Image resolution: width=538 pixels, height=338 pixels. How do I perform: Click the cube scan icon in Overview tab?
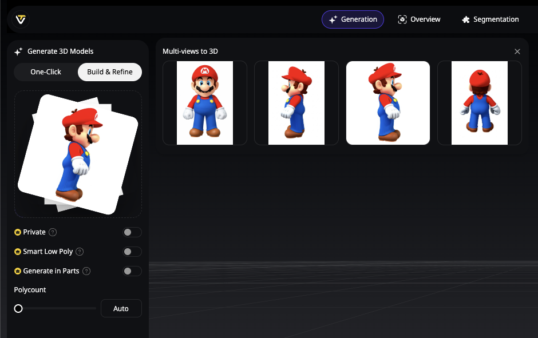pyautogui.click(x=402, y=19)
